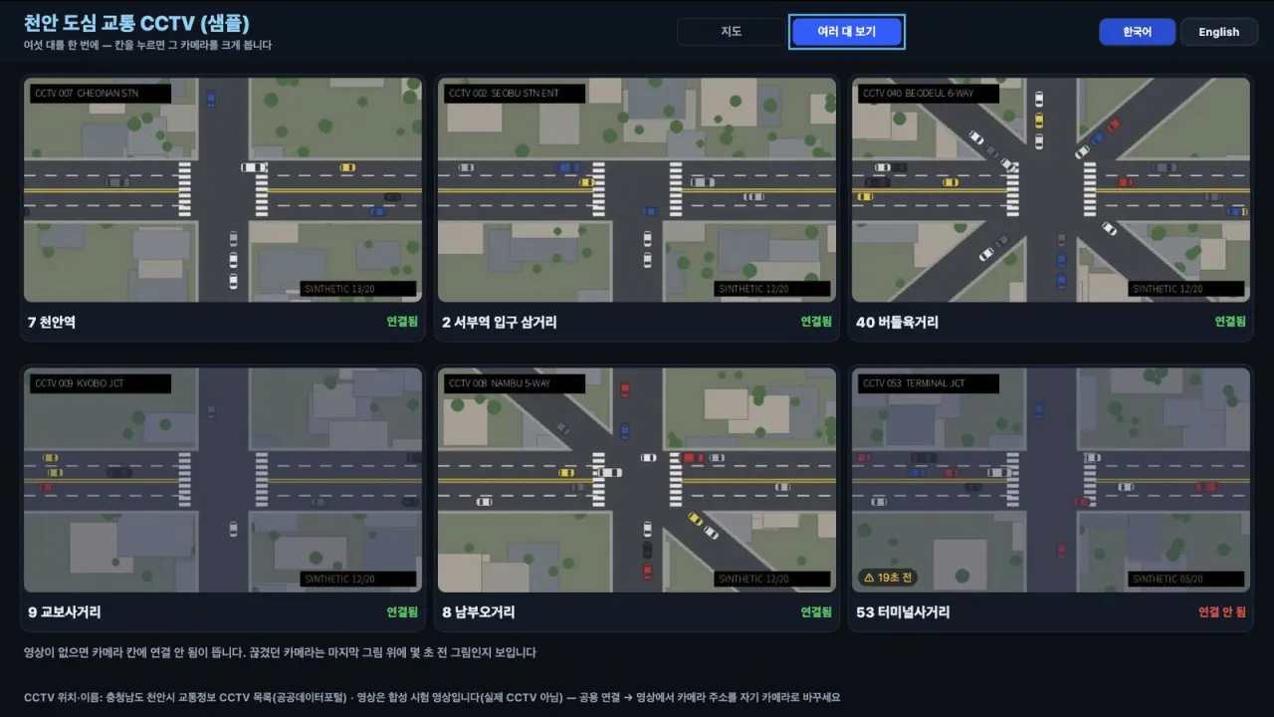Enlarge the CCTV 008 Nambu 5-Way feed
Screen dimensions: 1274x717
[637, 480]
